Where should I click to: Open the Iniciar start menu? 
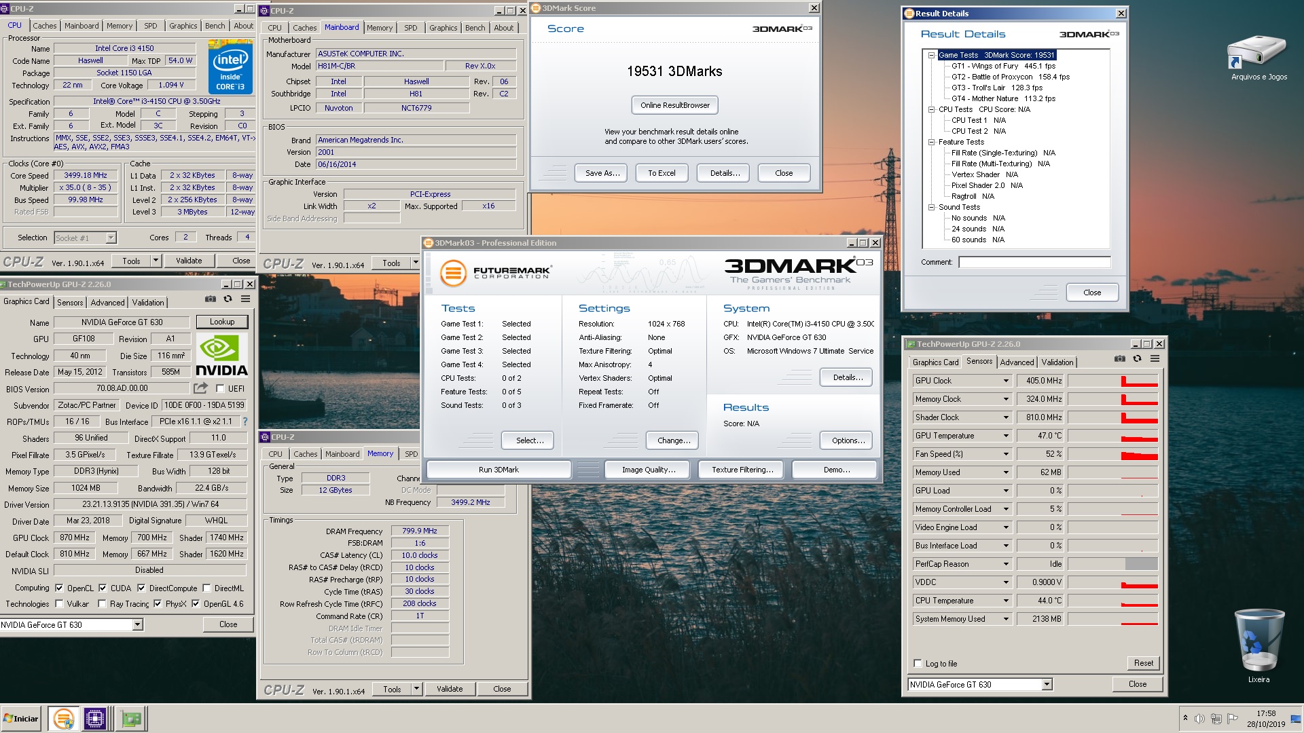tap(21, 718)
